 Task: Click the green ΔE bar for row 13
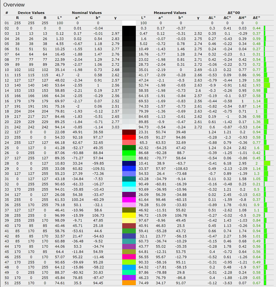[267, 85]
